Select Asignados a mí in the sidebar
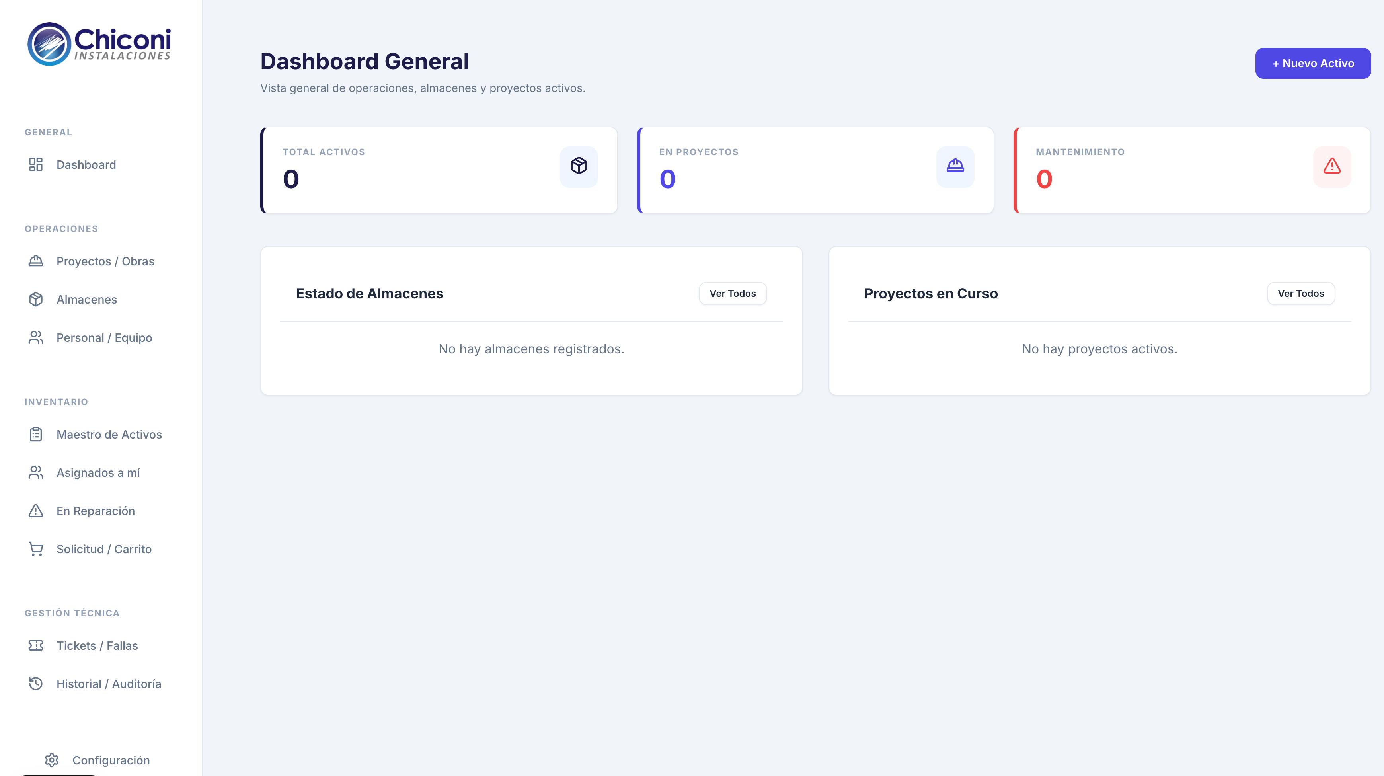1384x776 pixels. point(98,472)
